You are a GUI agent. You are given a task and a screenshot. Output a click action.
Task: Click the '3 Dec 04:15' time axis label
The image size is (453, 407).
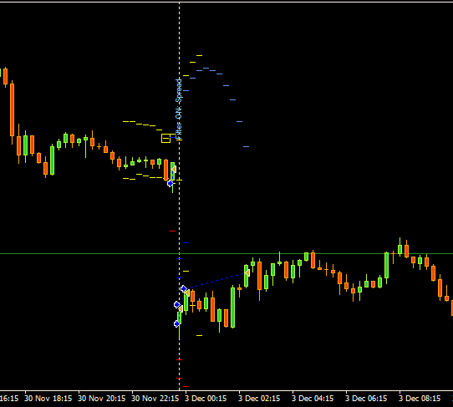313,399
